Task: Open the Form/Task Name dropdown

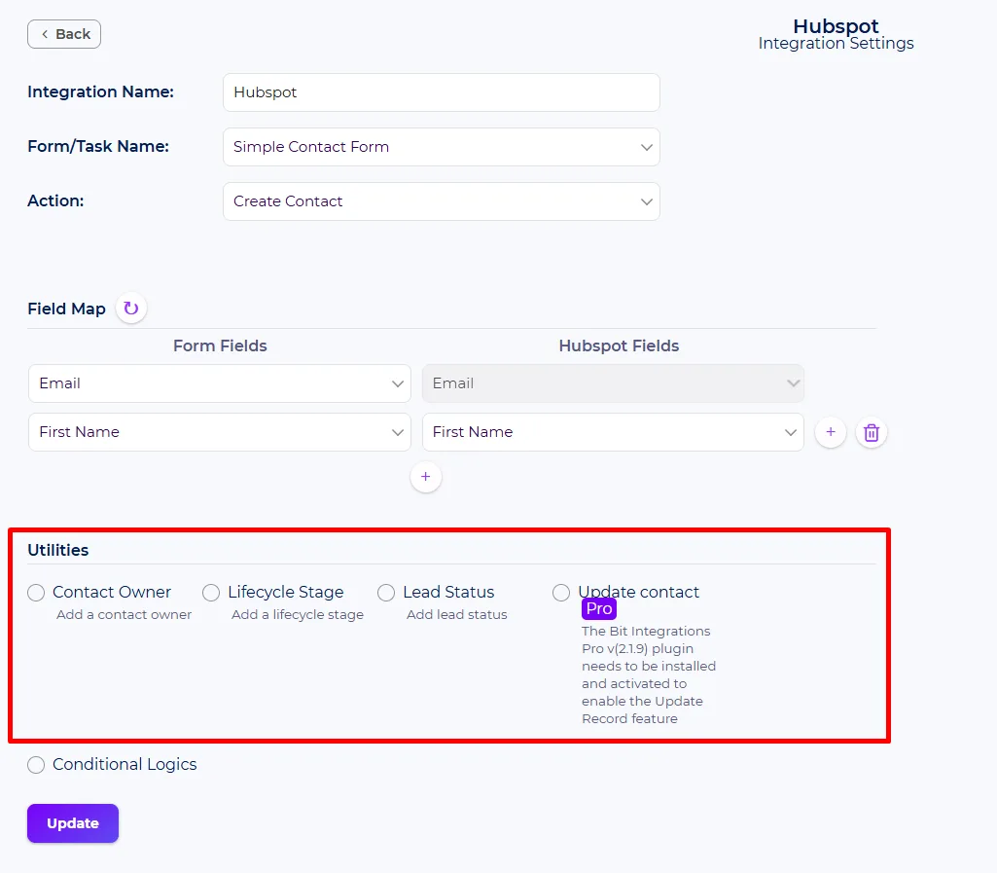Action: pos(442,147)
